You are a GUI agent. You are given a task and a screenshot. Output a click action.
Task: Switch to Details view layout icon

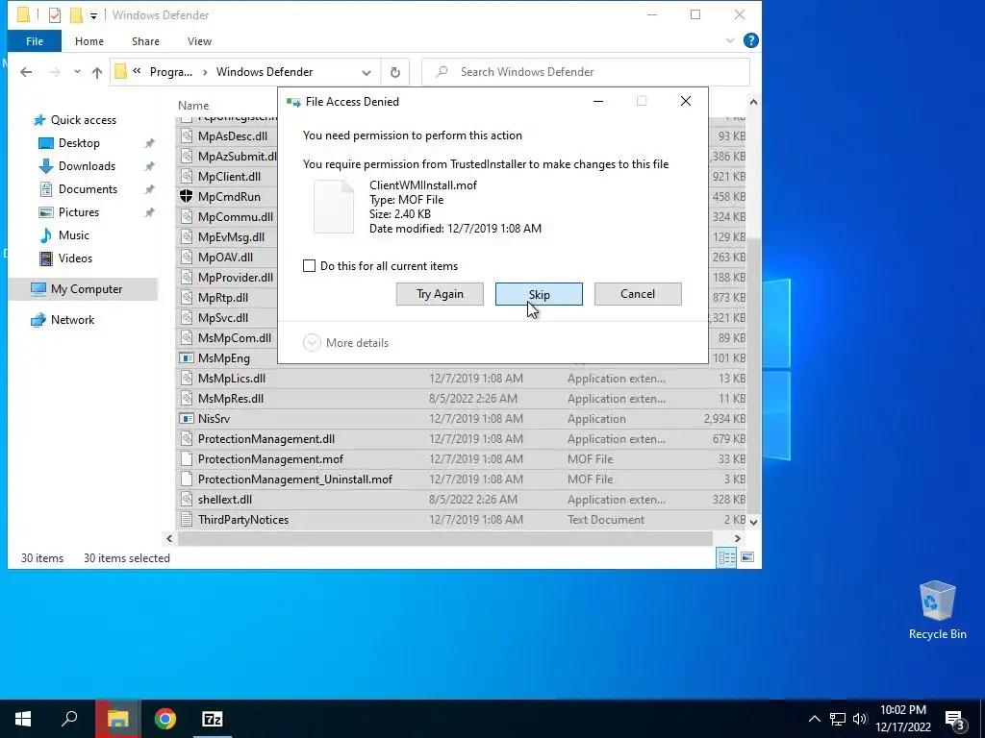pyautogui.click(x=727, y=557)
